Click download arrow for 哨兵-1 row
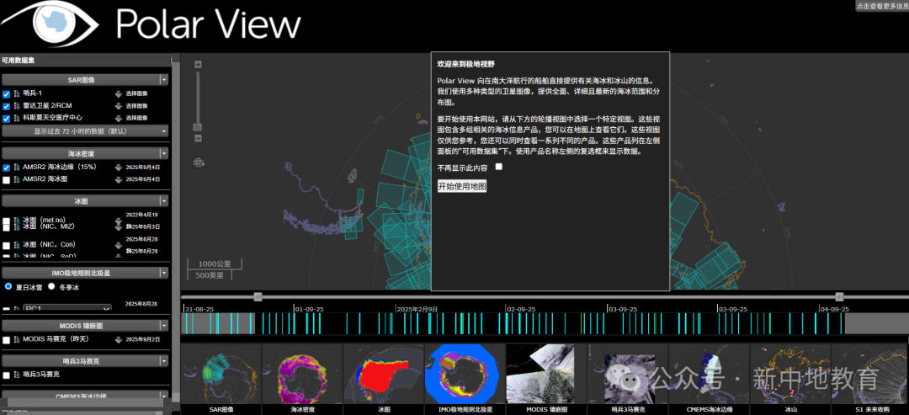The height and width of the screenshot is (415, 909). click(119, 93)
